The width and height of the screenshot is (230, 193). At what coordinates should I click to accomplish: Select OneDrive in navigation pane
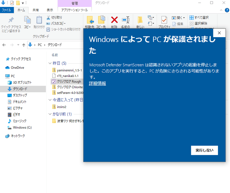[x=15, y=68]
